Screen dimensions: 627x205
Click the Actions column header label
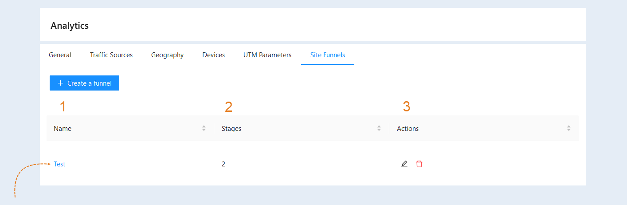(408, 128)
